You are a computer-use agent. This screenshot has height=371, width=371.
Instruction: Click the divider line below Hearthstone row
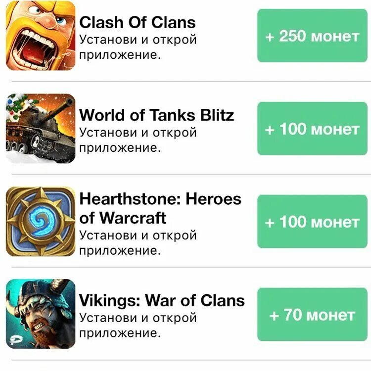191,267
